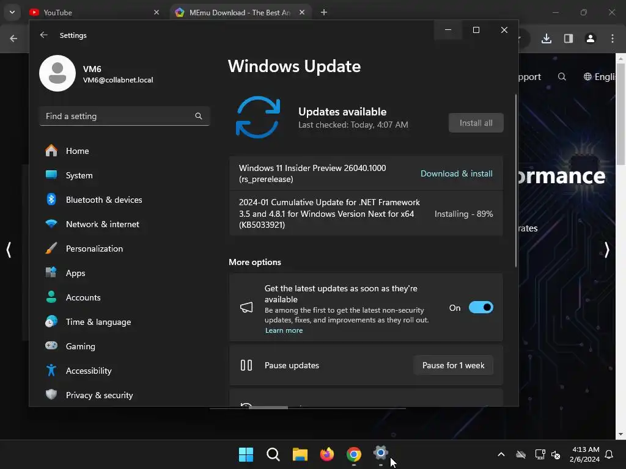Launch Firefox from the taskbar
This screenshot has width=626, height=469.
[327, 454]
